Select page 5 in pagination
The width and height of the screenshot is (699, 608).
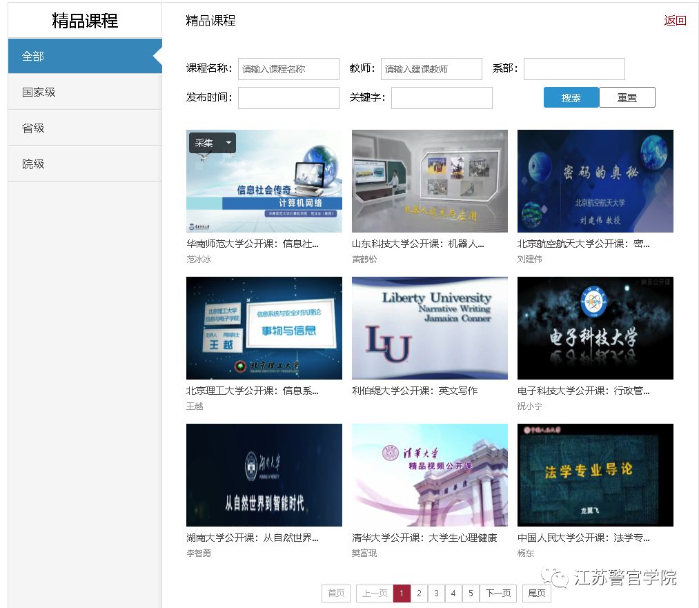[471, 594]
